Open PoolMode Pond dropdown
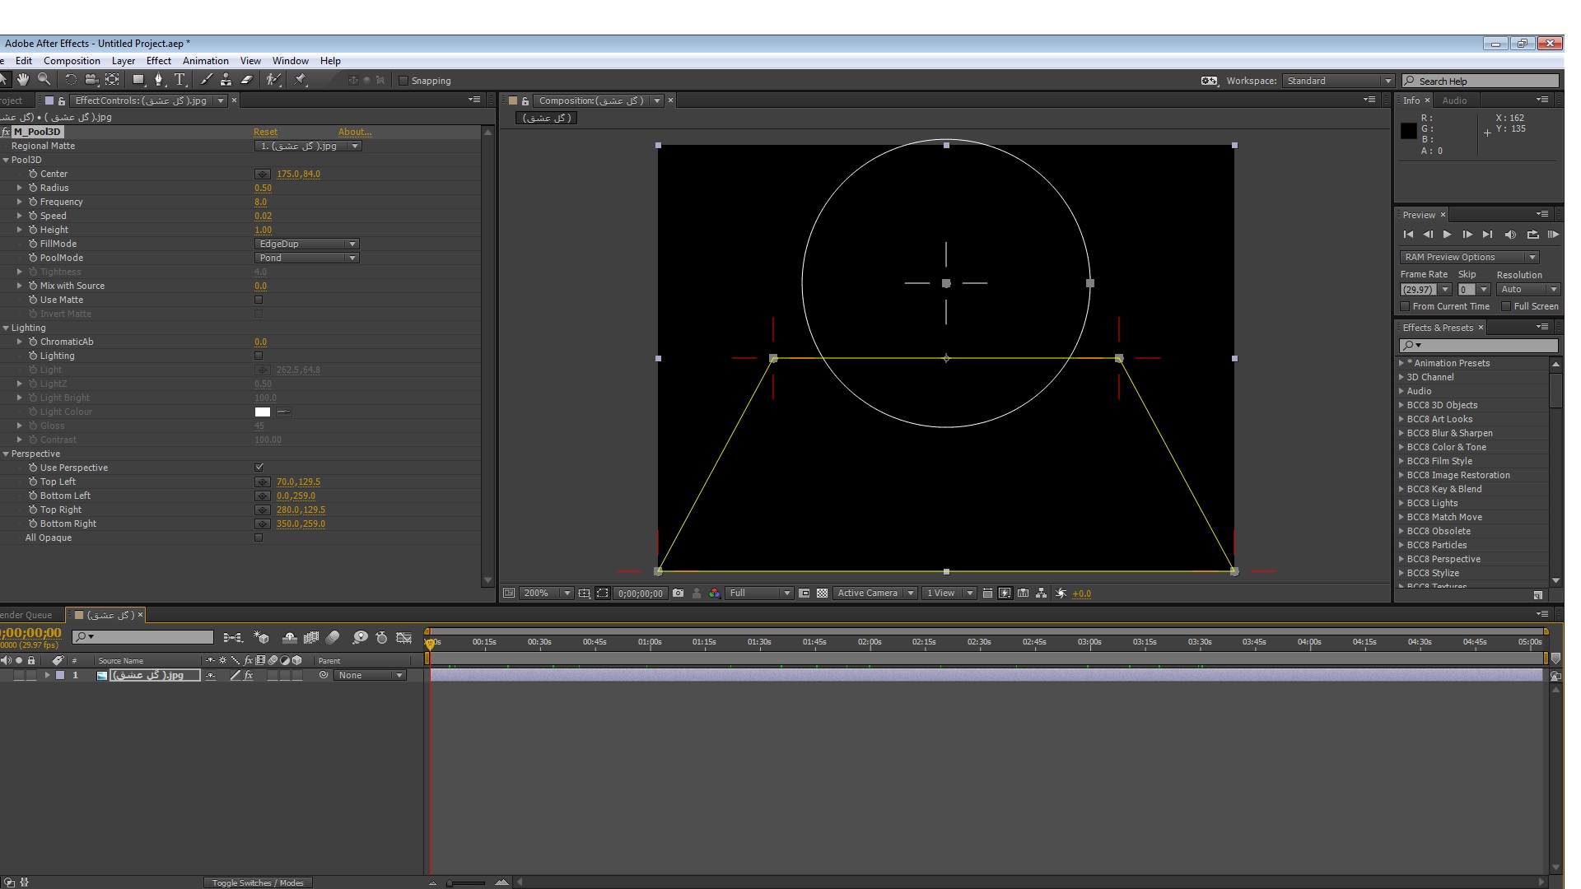This screenshot has height=889, width=1581. (x=306, y=258)
